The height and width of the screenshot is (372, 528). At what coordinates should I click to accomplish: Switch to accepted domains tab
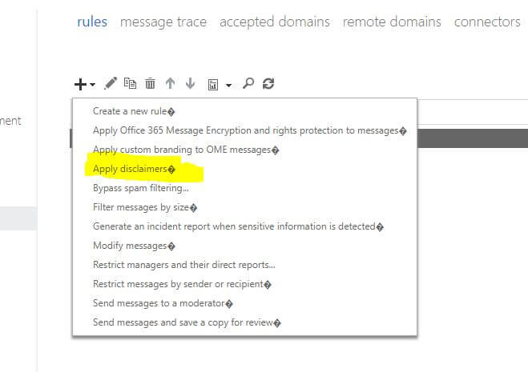tap(275, 22)
